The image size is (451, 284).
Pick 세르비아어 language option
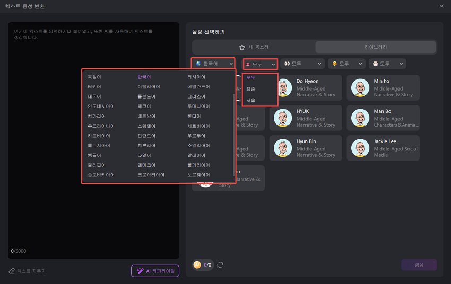coord(199,126)
